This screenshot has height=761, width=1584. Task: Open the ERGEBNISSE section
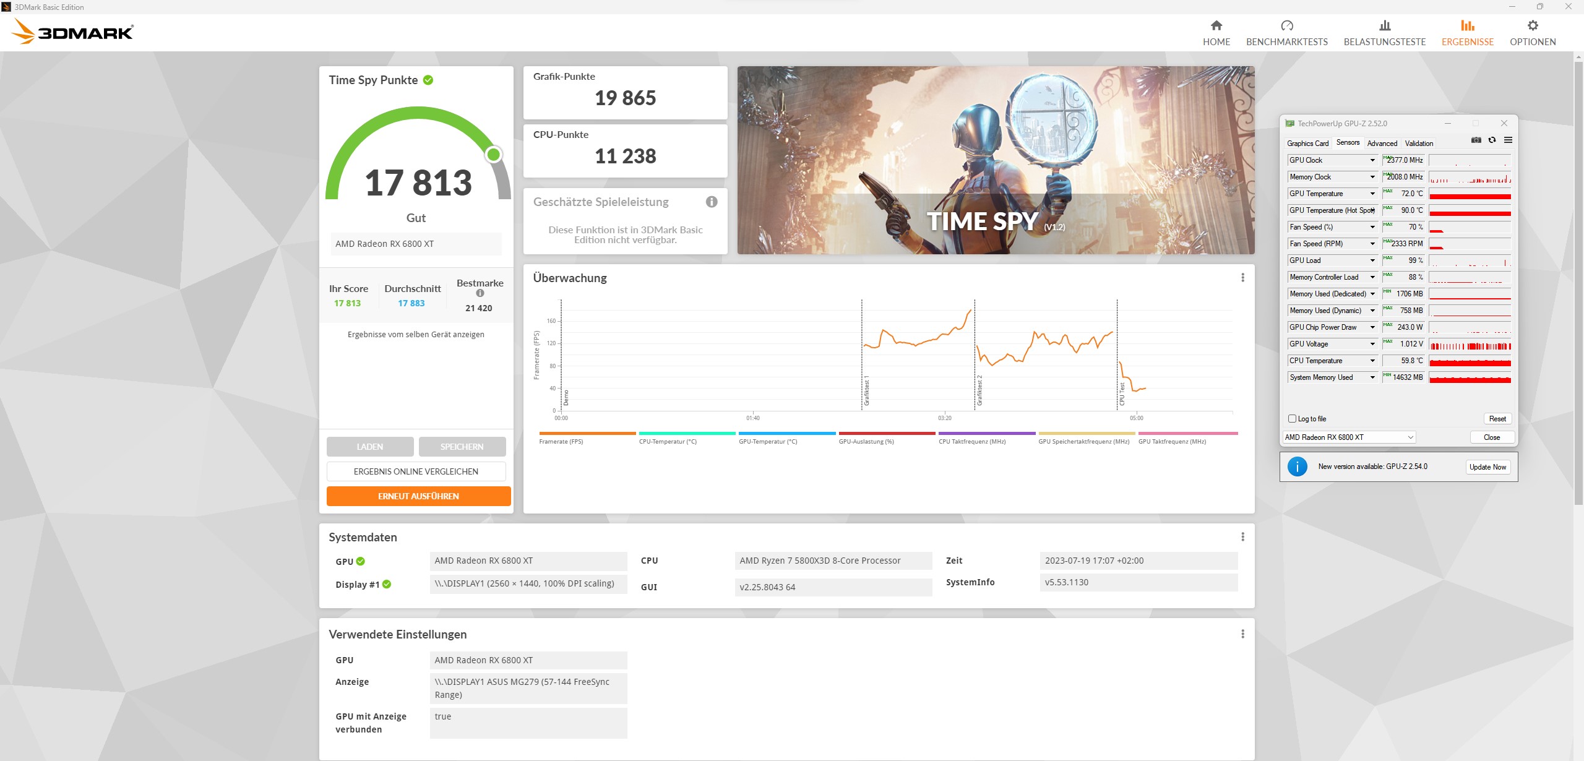(1467, 33)
